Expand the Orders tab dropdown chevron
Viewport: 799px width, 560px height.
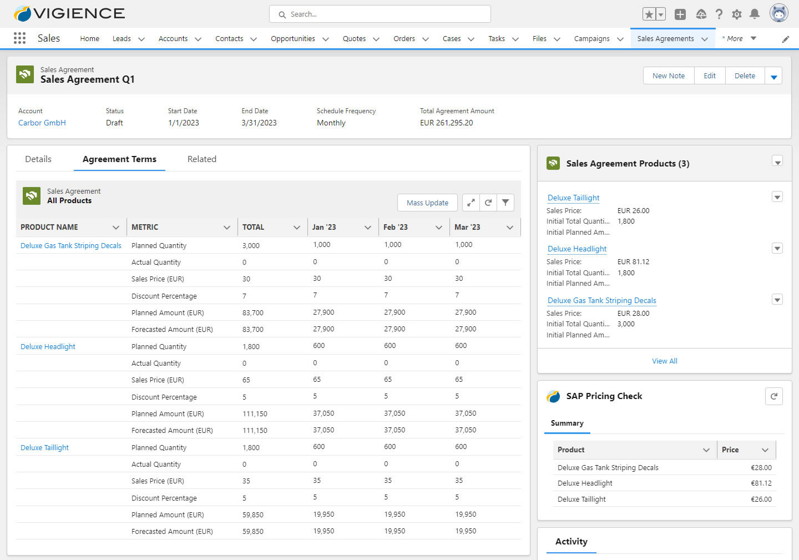[426, 39]
